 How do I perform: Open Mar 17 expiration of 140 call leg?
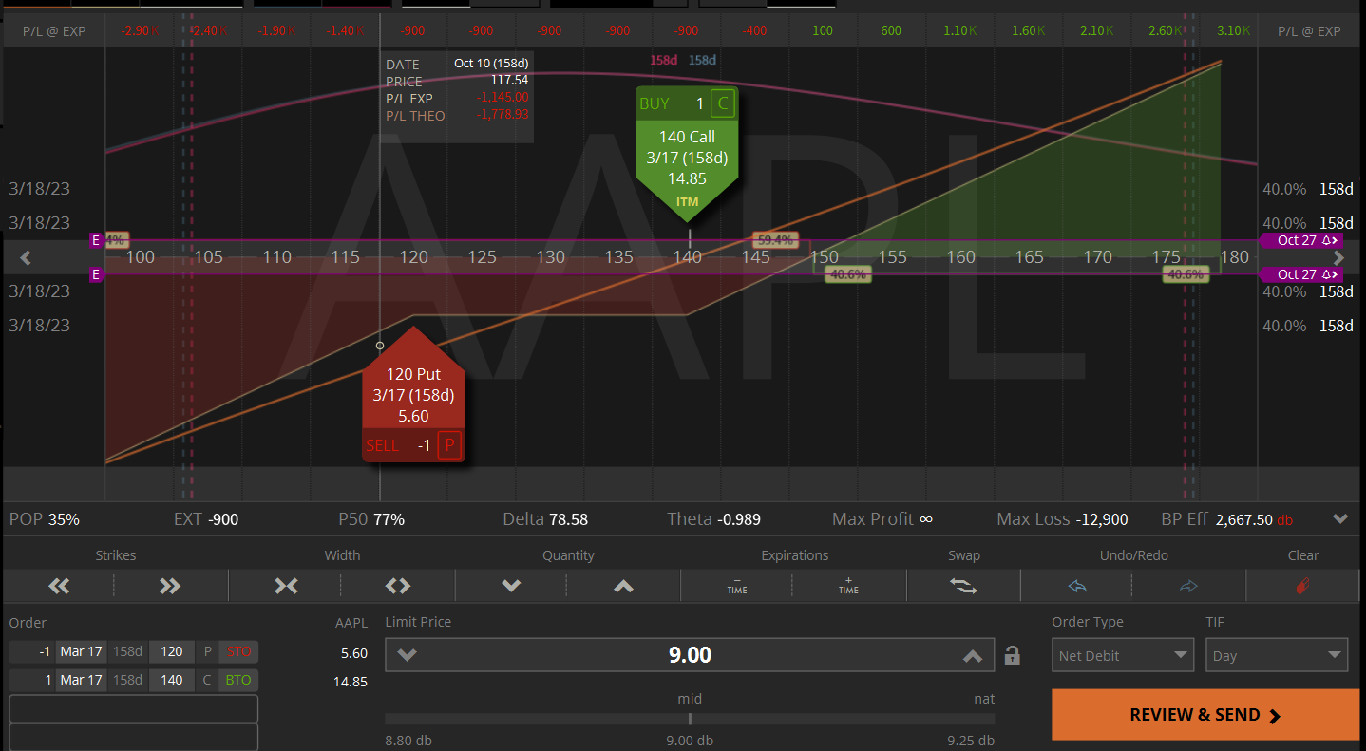point(81,680)
